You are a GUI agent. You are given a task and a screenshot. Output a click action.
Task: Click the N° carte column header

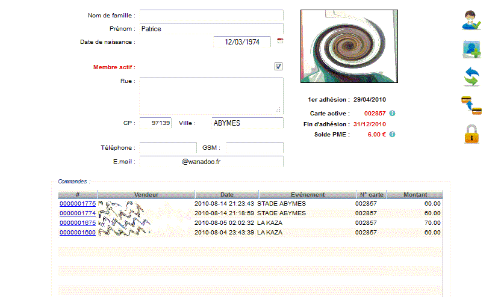[x=372, y=195]
